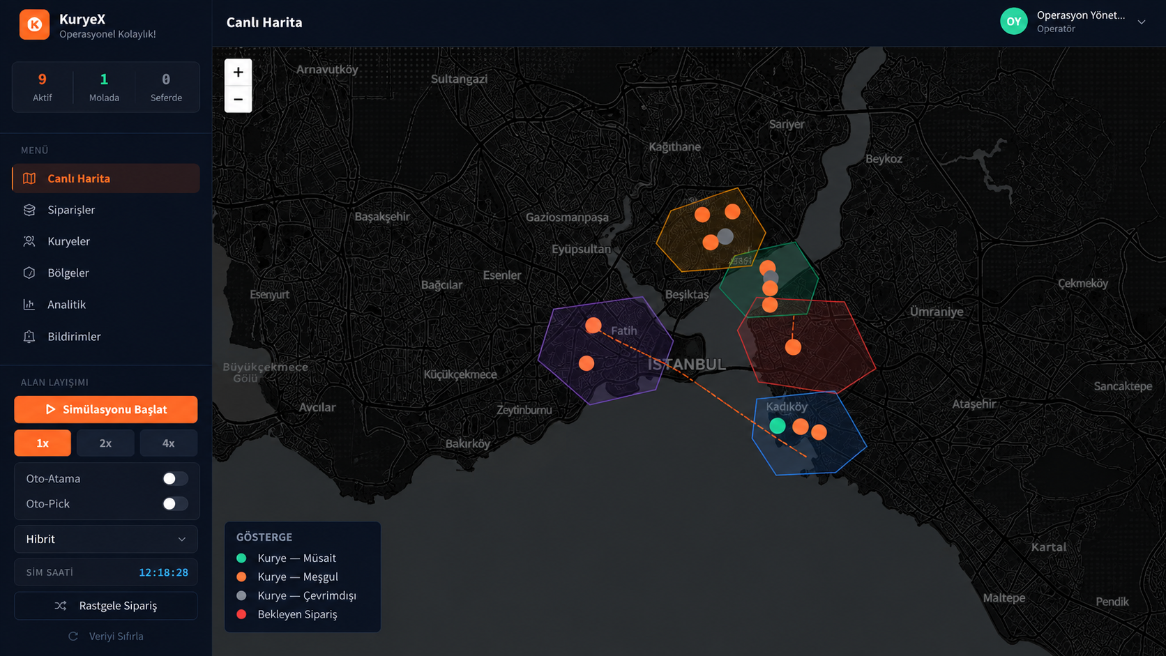Zoom in the map with plus
This screenshot has height=656, width=1166.
(x=238, y=73)
